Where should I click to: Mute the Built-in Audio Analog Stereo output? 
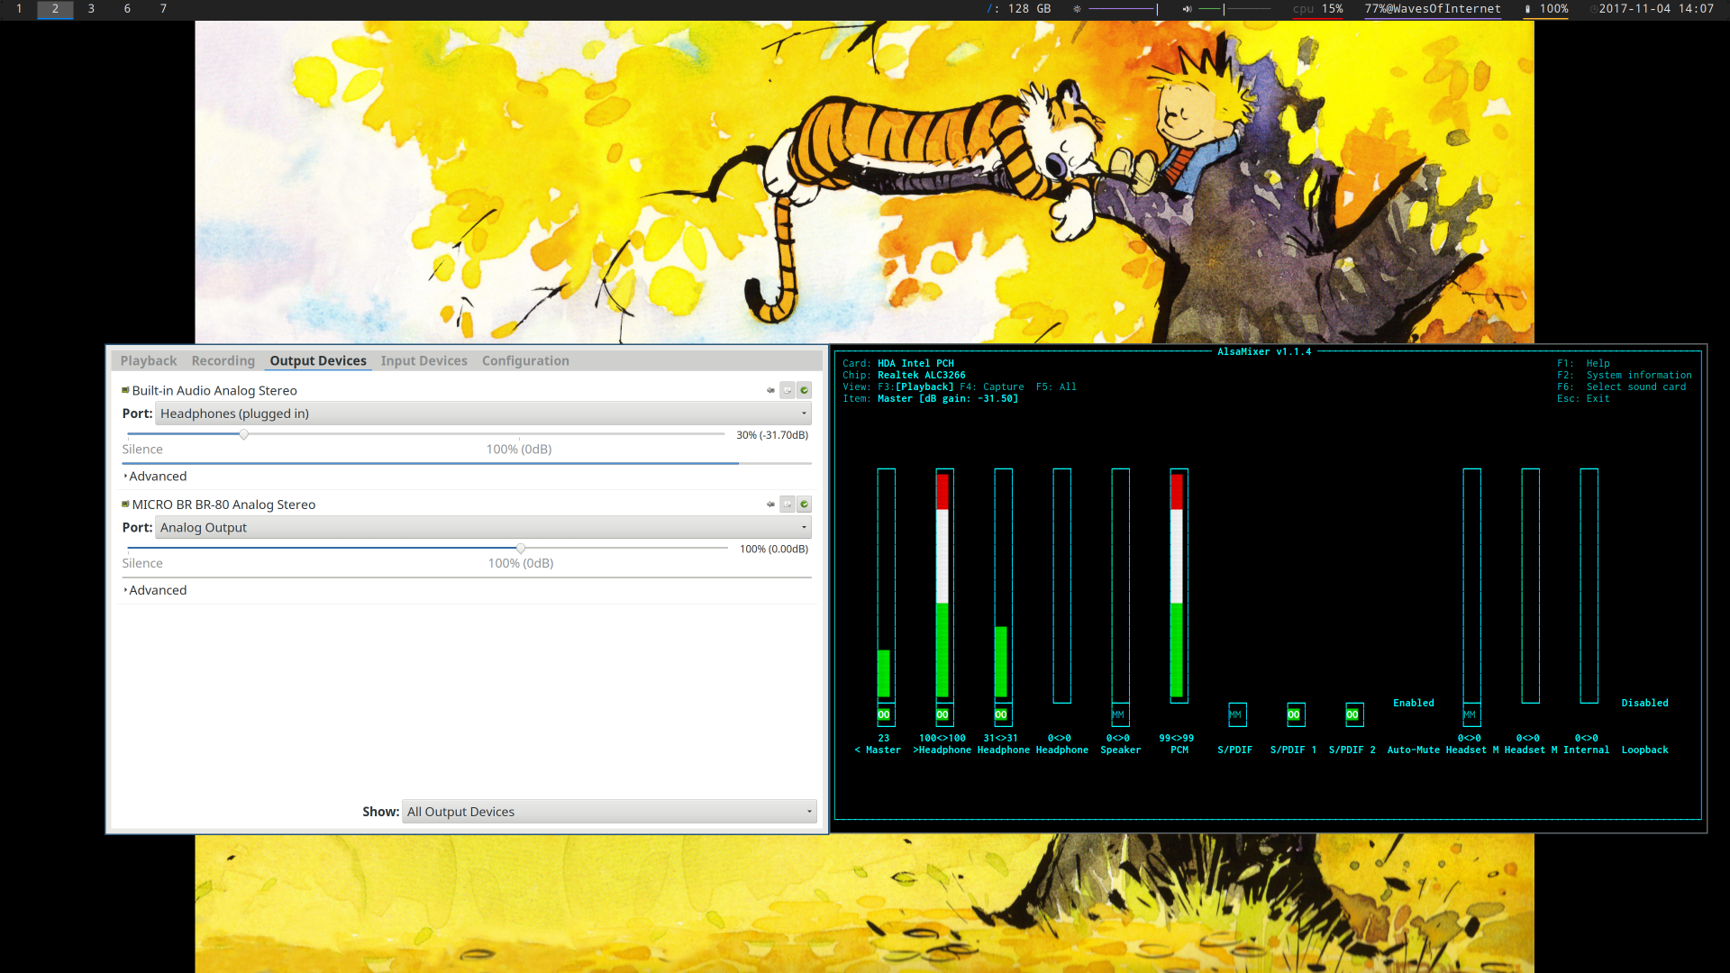tap(770, 390)
